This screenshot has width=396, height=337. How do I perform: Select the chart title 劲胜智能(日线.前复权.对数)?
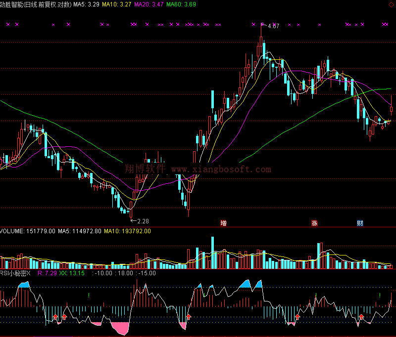36,4
